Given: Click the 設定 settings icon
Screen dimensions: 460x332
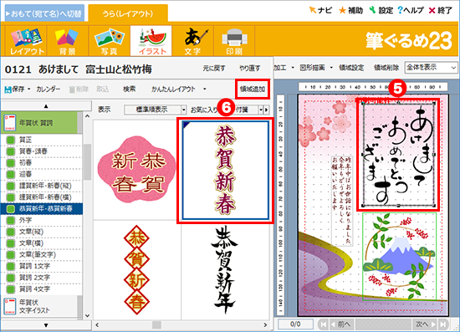Looking at the screenshot, I should [x=372, y=10].
